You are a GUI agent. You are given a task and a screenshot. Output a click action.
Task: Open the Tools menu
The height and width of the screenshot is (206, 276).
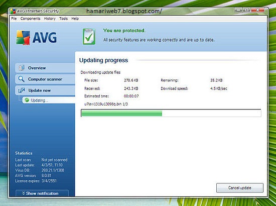[63, 19]
